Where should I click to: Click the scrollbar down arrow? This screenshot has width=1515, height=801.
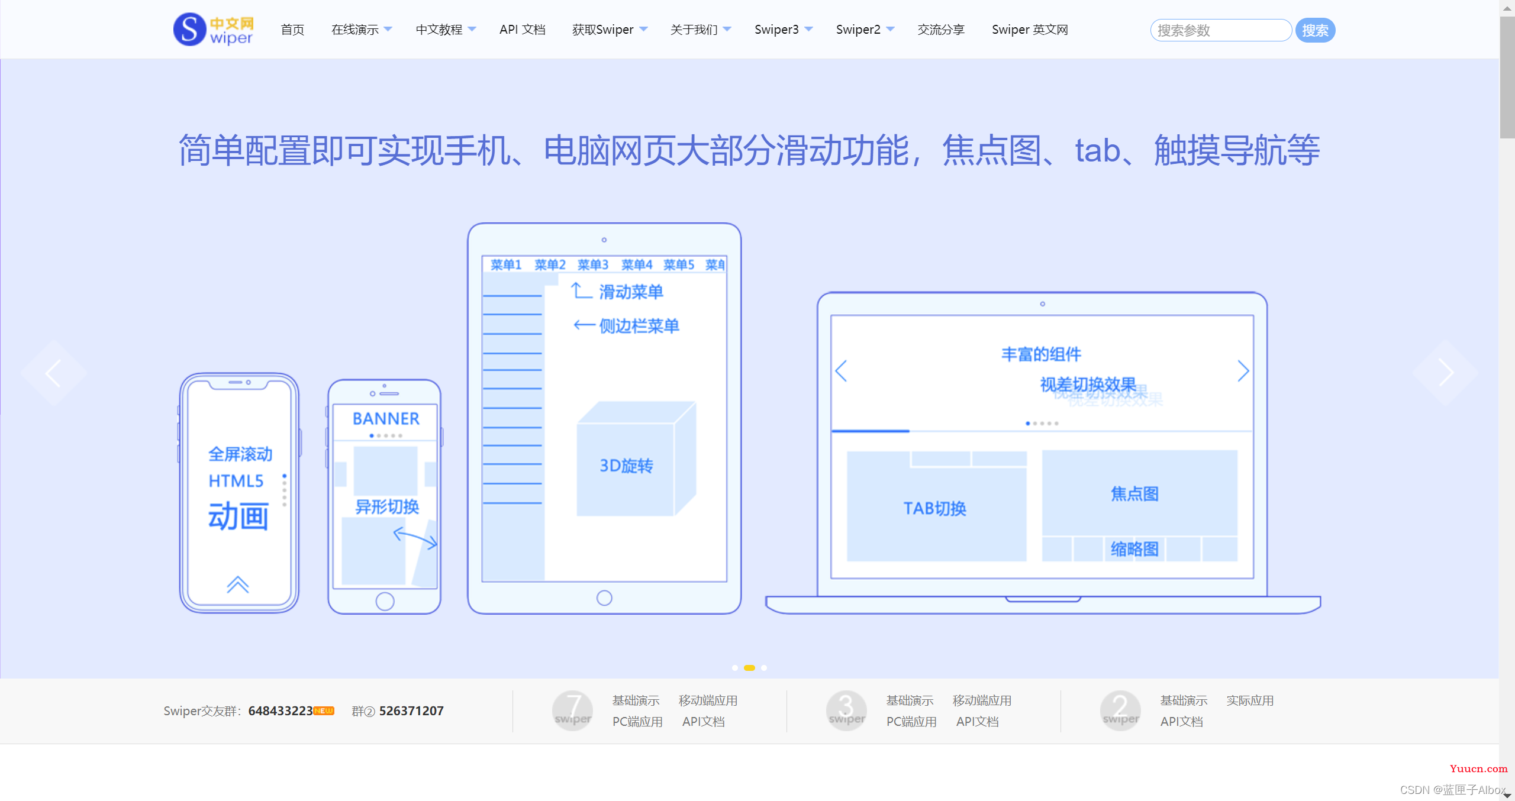[1507, 795]
